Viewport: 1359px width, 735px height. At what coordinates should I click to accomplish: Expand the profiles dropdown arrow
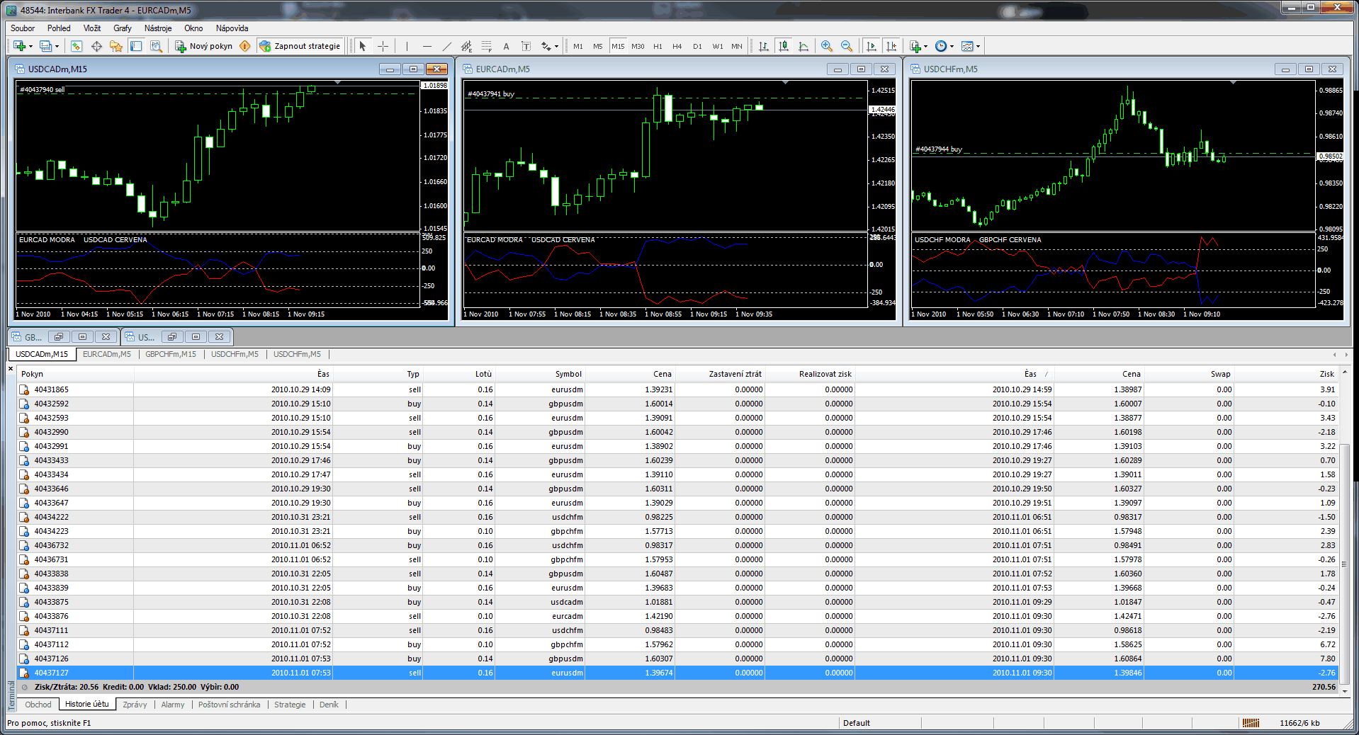point(57,46)
